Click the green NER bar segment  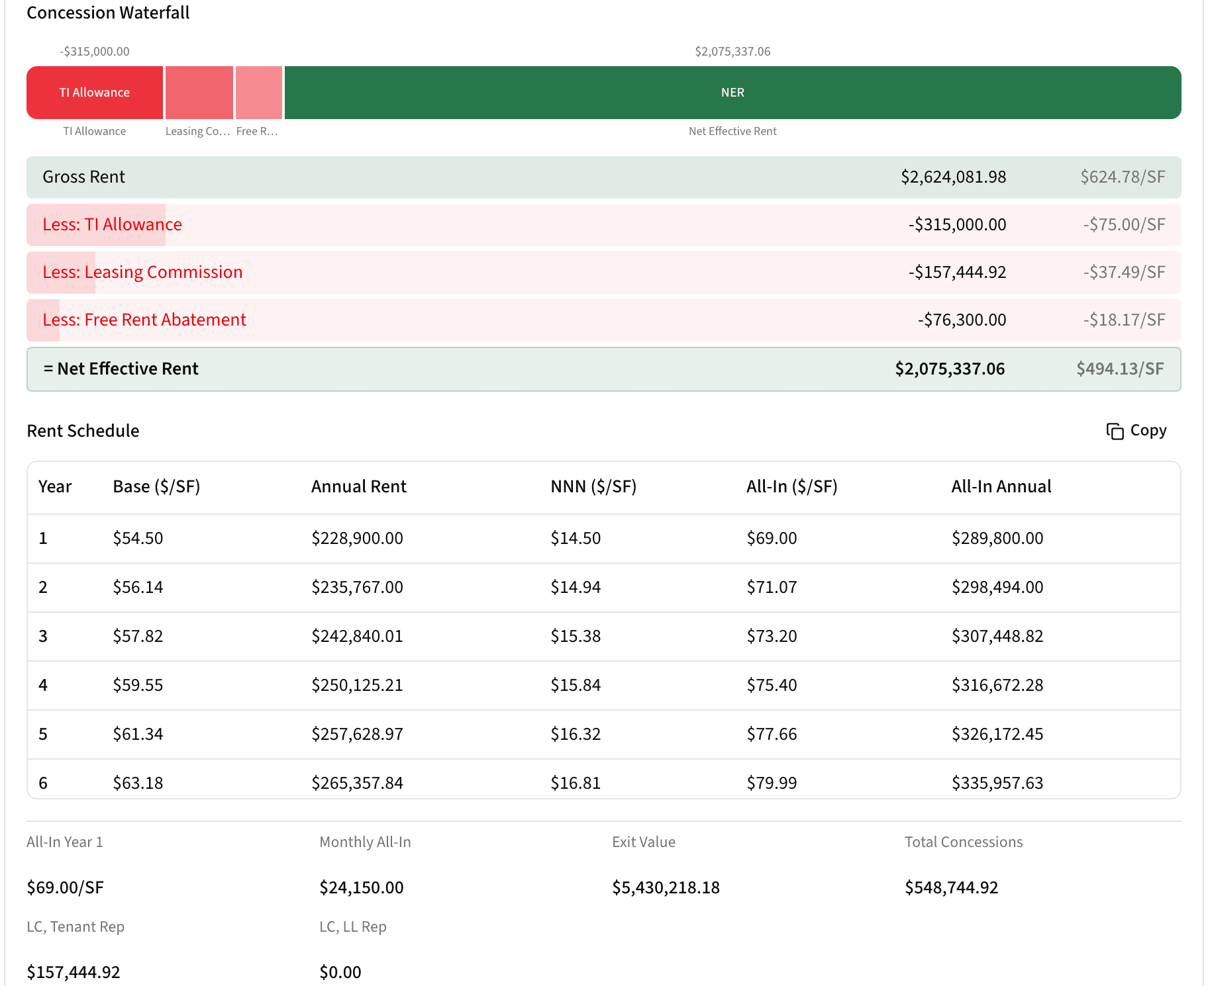(732, 93)
